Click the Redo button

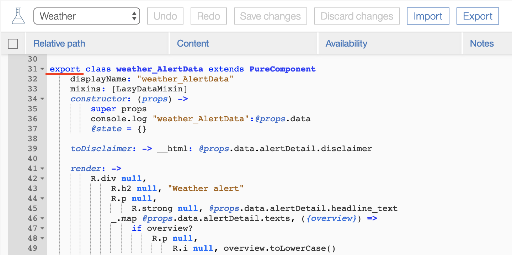209,16
